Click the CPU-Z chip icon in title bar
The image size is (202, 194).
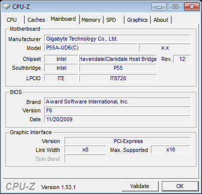(x=6, y=6)
